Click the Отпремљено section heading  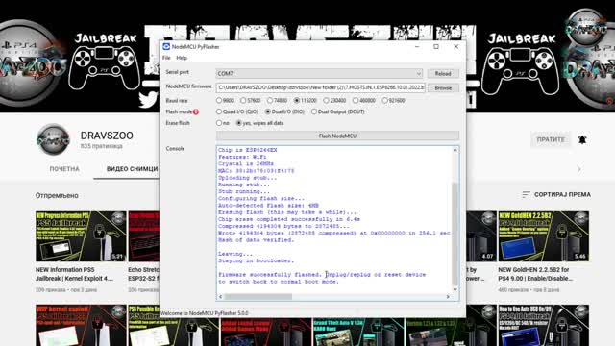click(57, 195)
